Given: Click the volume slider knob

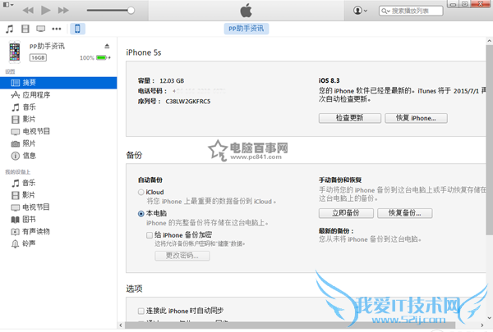Looking at the screenshot, I should tap(131, 10).
